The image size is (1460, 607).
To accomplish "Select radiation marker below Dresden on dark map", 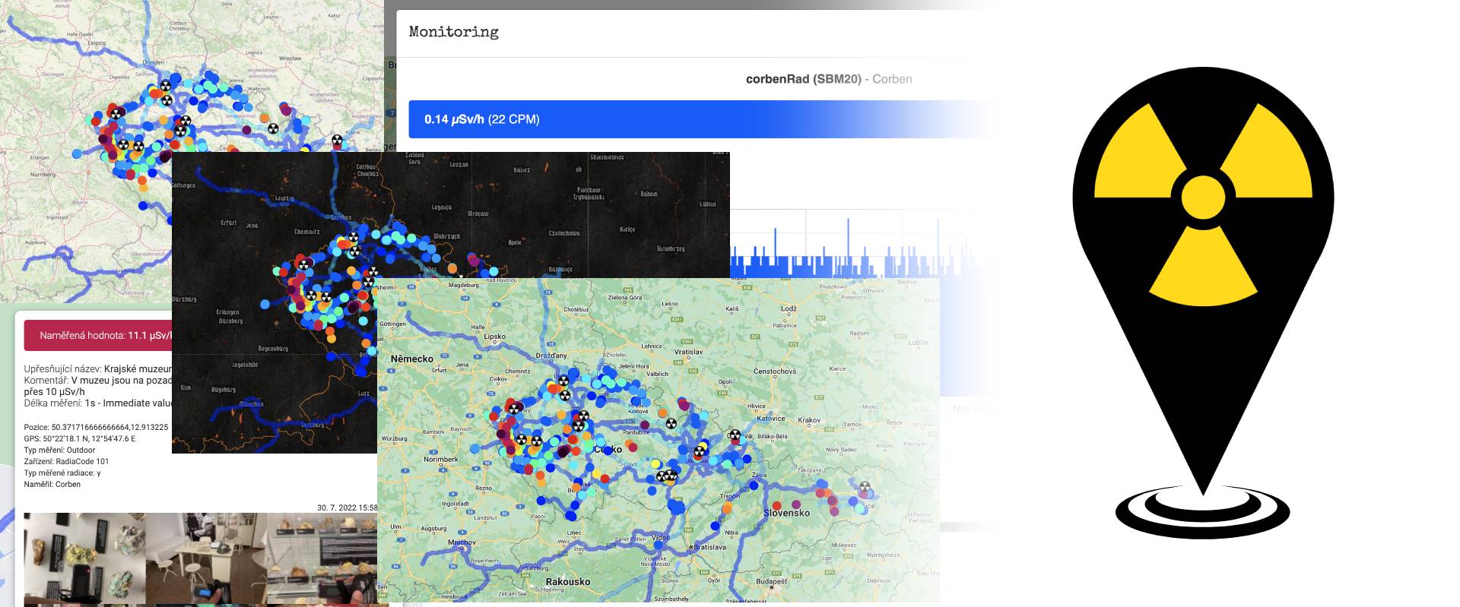I will (x=353, y=238).
